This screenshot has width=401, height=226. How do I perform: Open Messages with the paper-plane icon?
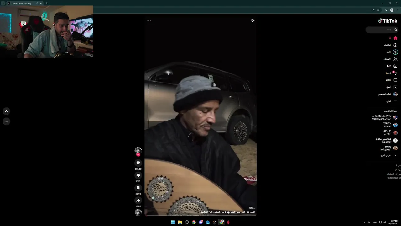point(395,73)
